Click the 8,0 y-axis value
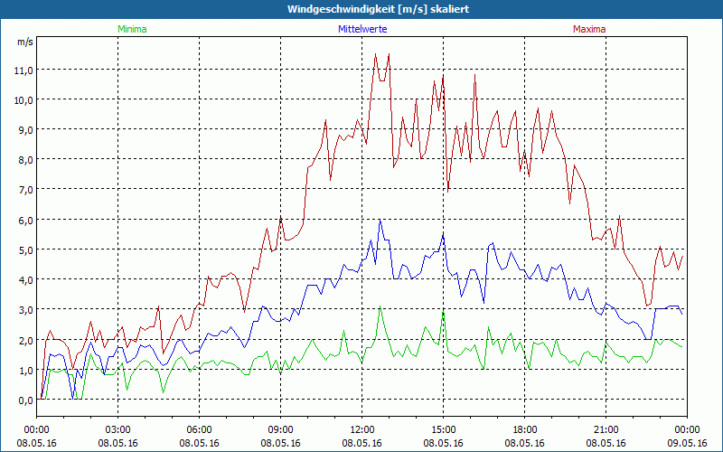This screenshot has width=723, height=452. click(x=26, y=161)
